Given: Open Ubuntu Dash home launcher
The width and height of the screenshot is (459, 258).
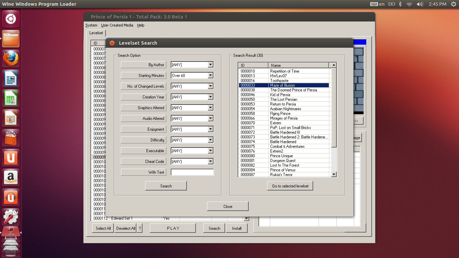Looking at the screenshot, I should pos(11,18).
